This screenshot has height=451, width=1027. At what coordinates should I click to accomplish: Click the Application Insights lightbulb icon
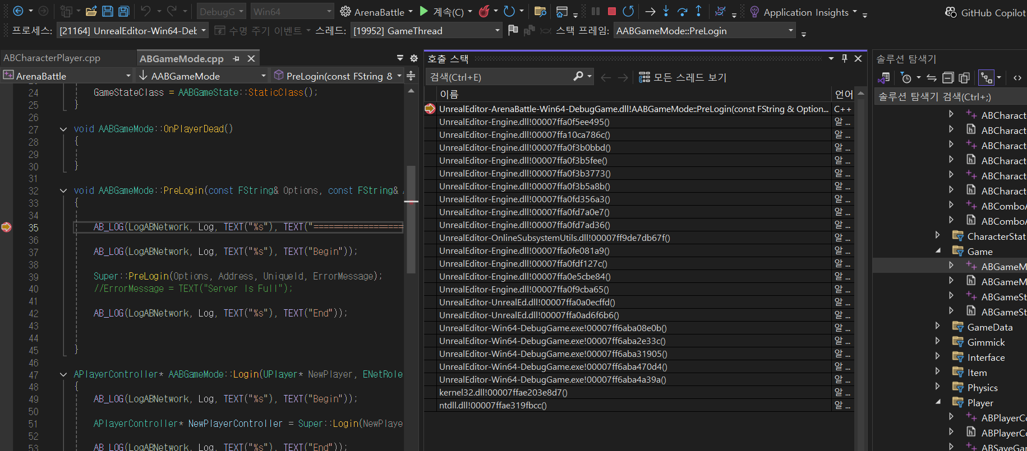point(754,12)
